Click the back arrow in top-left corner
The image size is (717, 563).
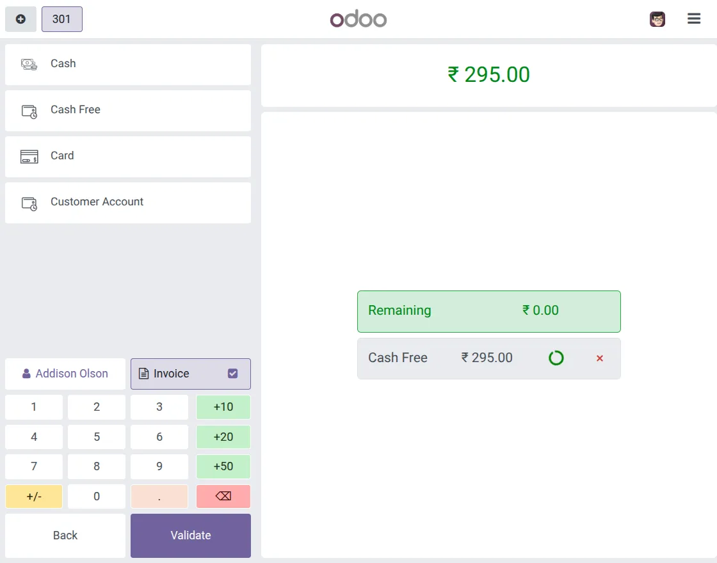20,19
